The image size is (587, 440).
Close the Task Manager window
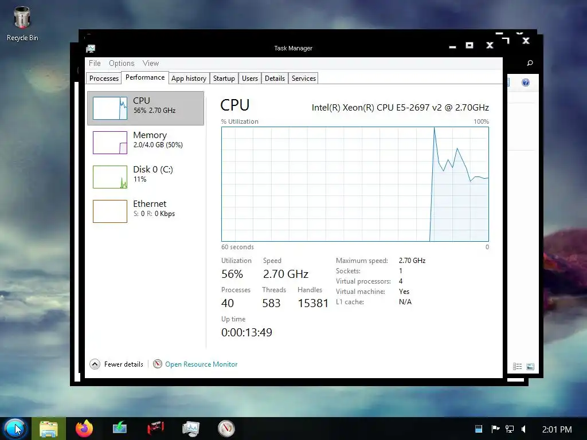490,45
